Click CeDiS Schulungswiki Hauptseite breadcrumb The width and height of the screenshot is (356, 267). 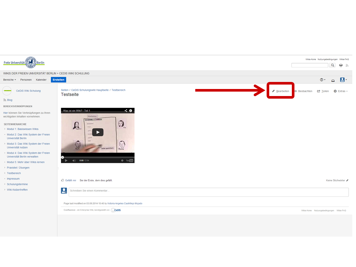pyautogui.click(x=90, y=90)
